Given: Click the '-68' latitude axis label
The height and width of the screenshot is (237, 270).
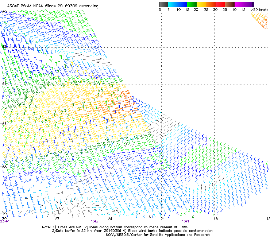Looking at the screenshot, I should [3, 167].
